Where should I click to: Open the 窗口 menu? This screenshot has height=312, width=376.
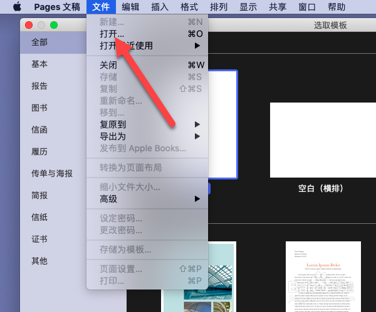point(307,7)
